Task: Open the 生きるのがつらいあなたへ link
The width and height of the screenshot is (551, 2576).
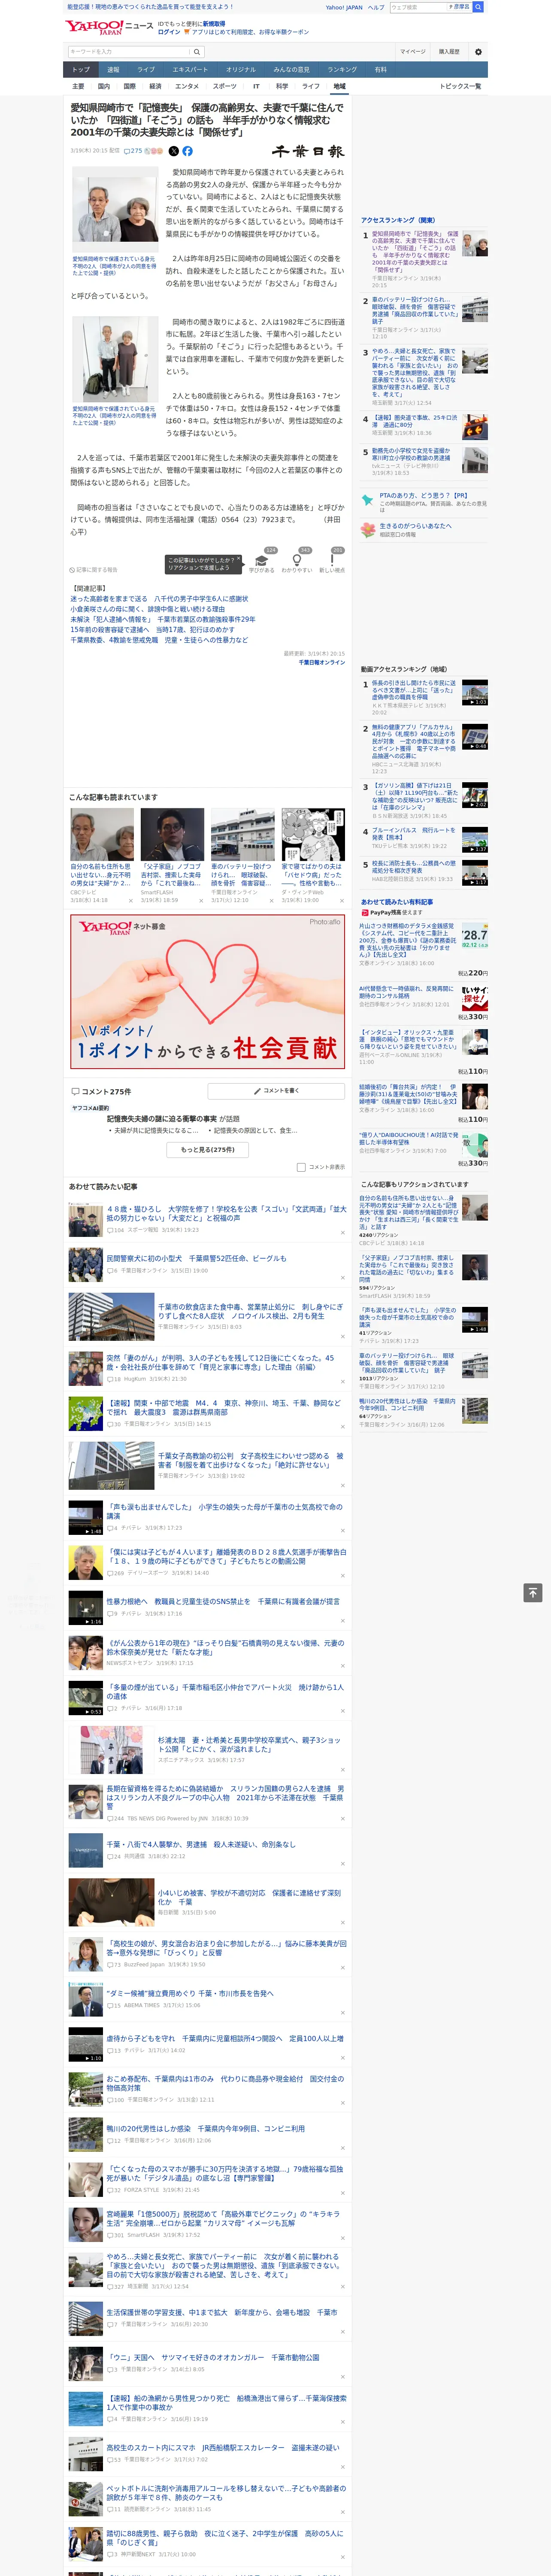Action: (415, 525)
